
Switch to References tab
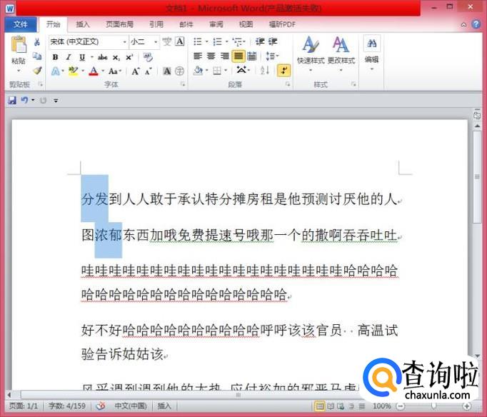[156, 24]
